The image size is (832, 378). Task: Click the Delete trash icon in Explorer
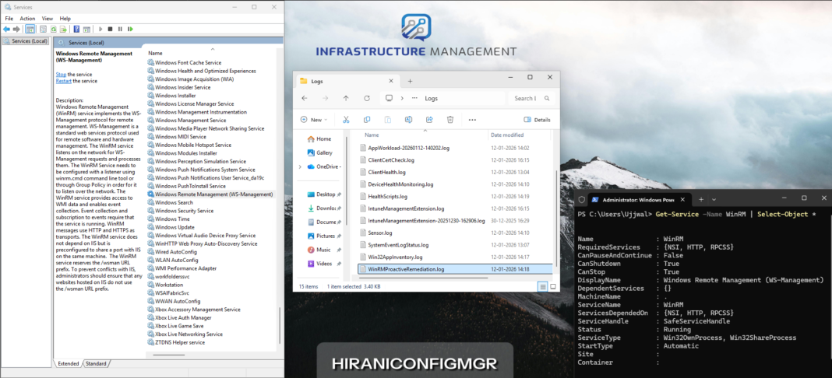coord(450,120)
